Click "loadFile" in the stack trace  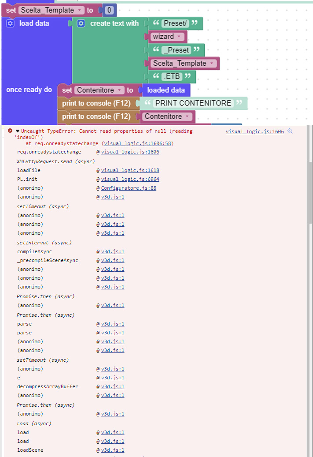coord(29,170)
